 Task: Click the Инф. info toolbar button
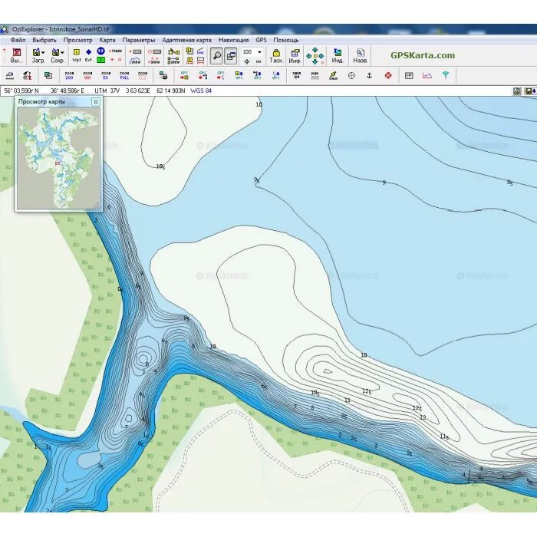pyautogui.click(x=295, y=56)
